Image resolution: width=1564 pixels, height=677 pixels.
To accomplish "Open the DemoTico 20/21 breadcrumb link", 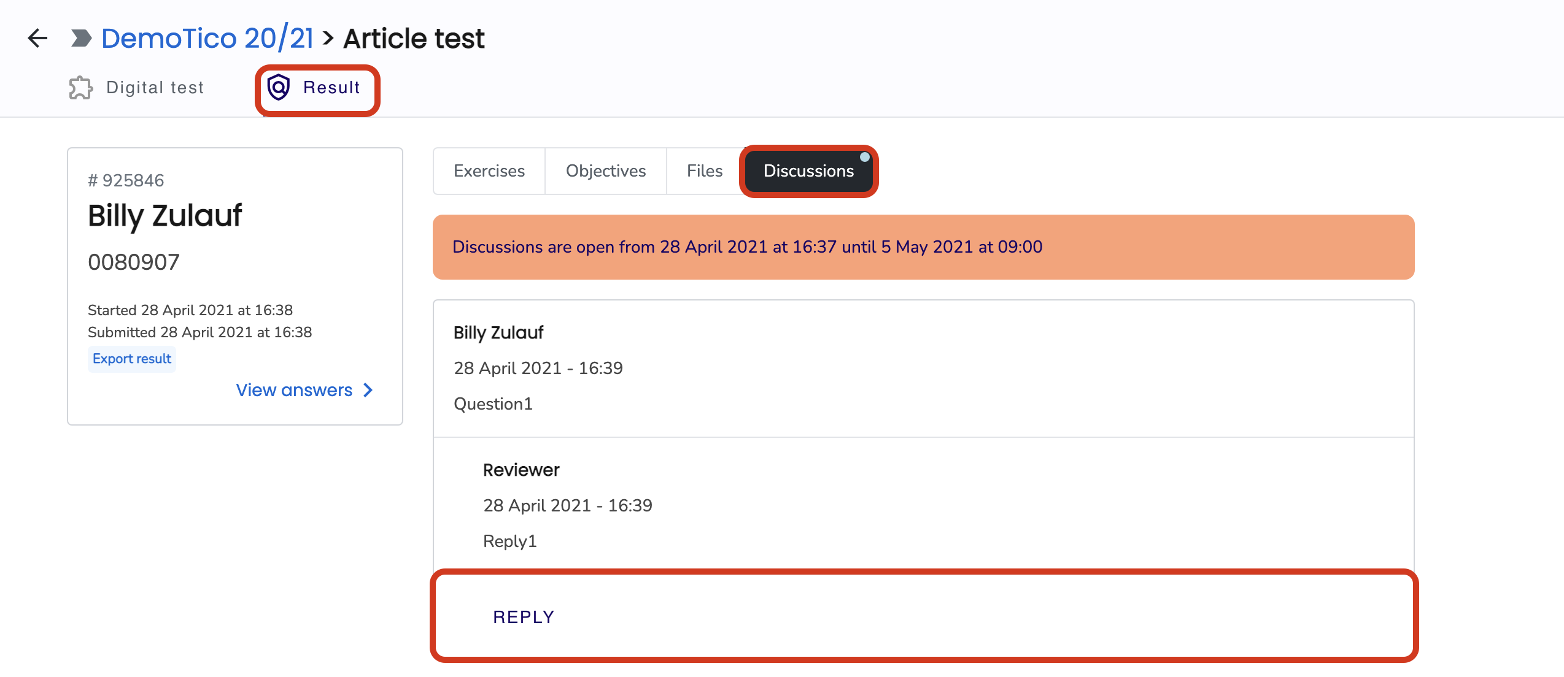I will click(x=207, y=38).
